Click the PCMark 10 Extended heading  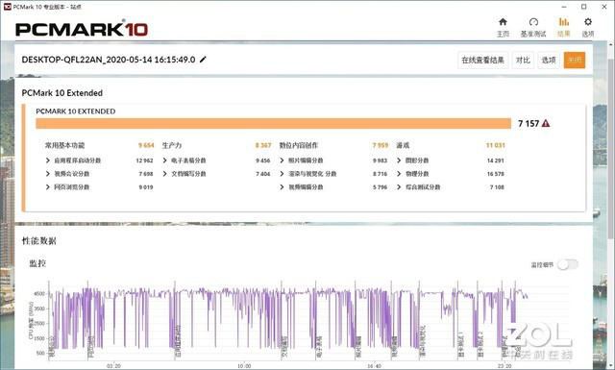click(61, 93)
